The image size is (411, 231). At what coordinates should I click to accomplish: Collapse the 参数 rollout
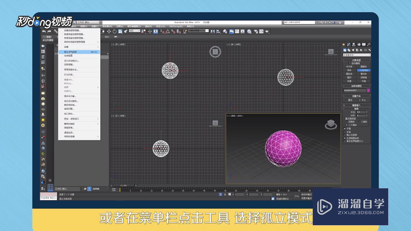click(356, 108)
